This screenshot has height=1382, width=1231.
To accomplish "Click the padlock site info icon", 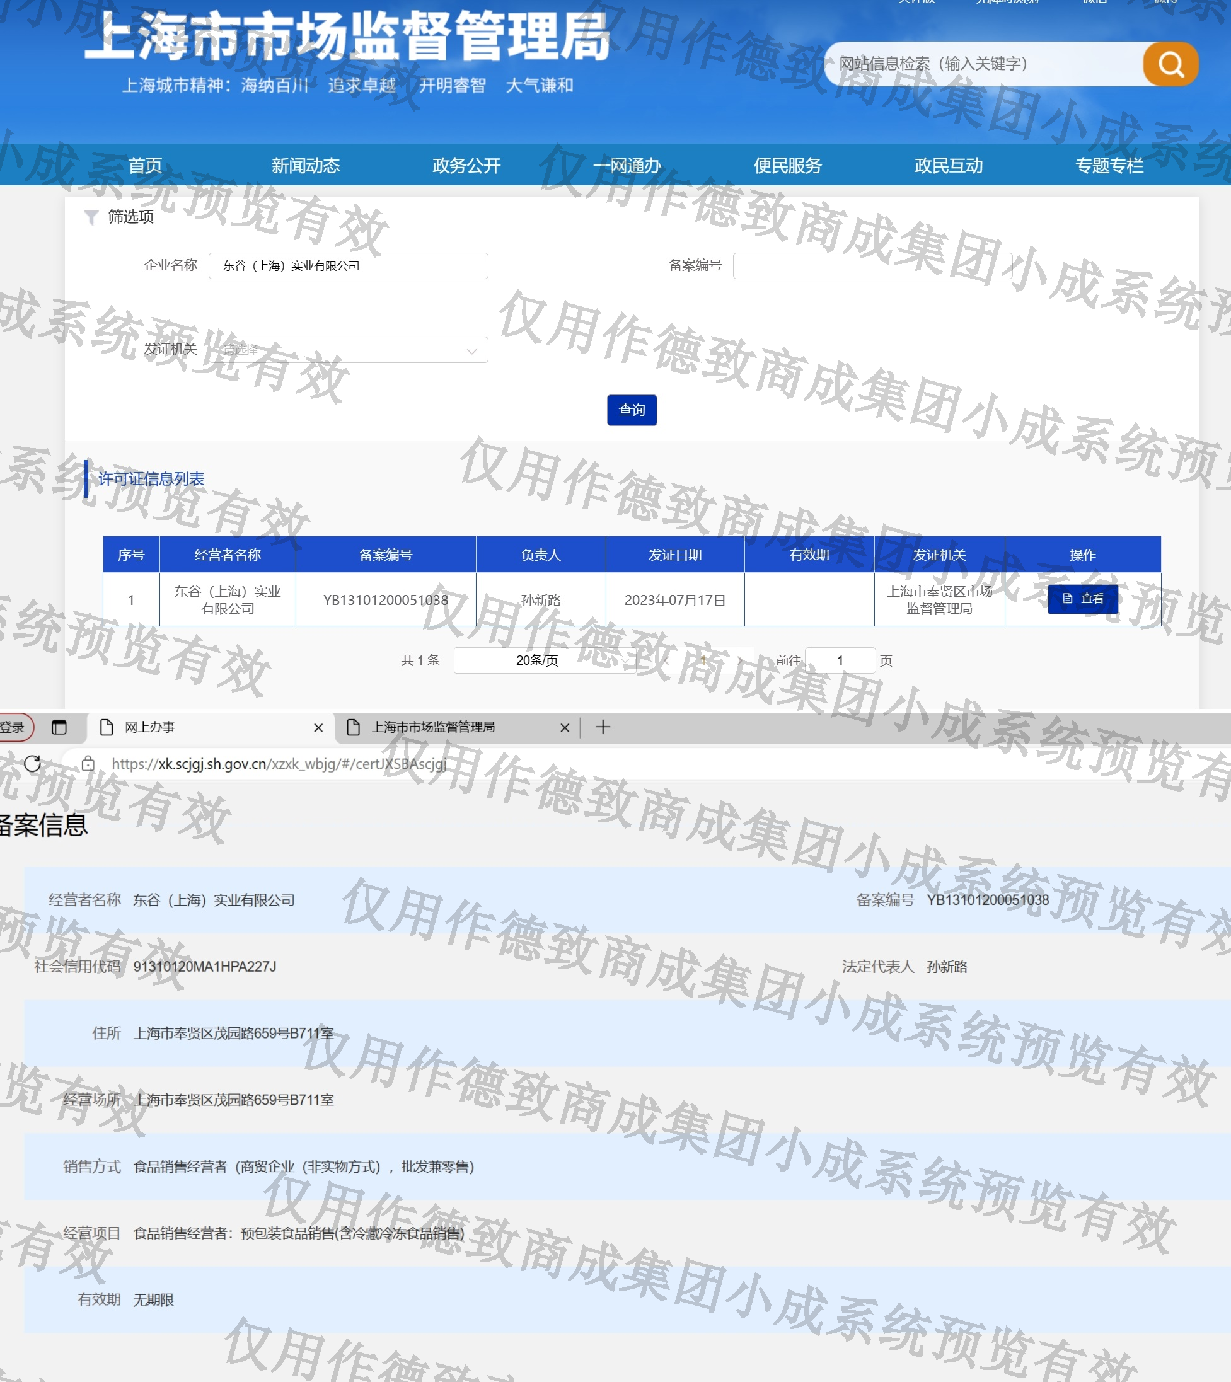I will click(x=88, y=764).
